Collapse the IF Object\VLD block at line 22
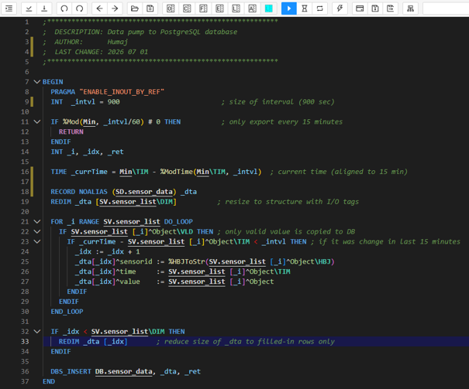Screen dimensions: 469x389 36,231
